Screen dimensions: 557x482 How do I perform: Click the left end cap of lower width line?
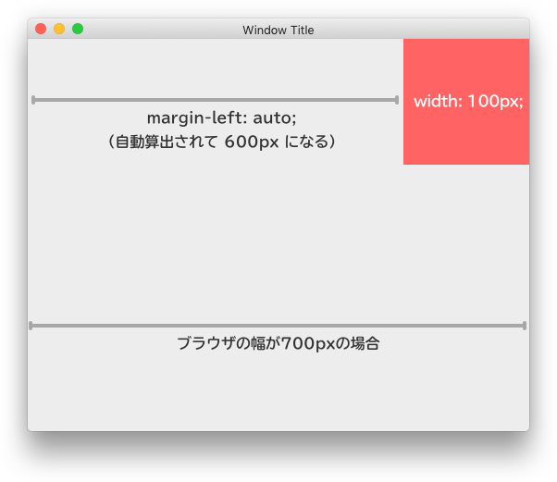pyautogui.click(x=31, y=326)
